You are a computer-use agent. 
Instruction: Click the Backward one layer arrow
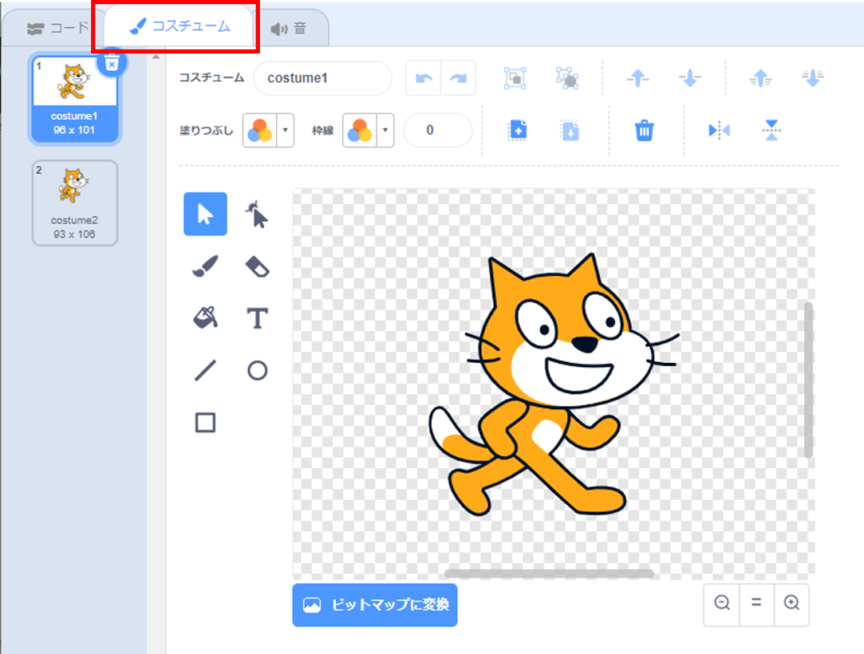point(689,78)
